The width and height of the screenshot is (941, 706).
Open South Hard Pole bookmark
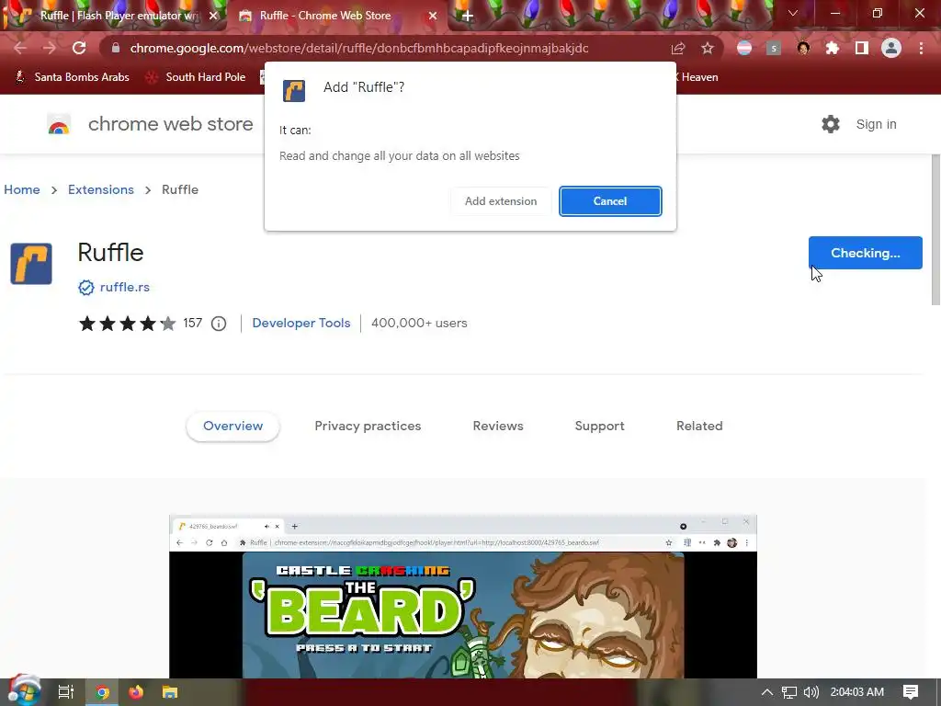coord(196,77)
